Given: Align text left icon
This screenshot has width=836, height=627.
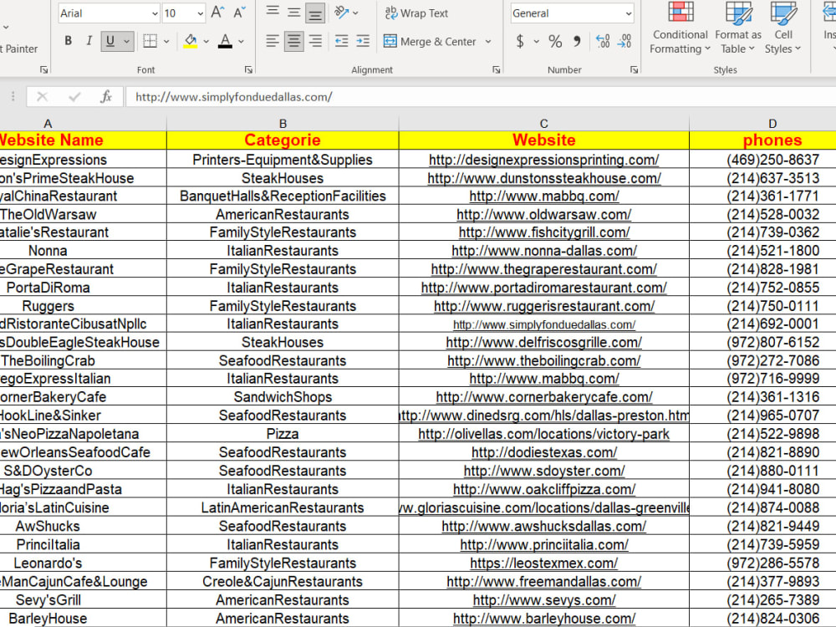Looking at the screenshot, I should 273,41.
